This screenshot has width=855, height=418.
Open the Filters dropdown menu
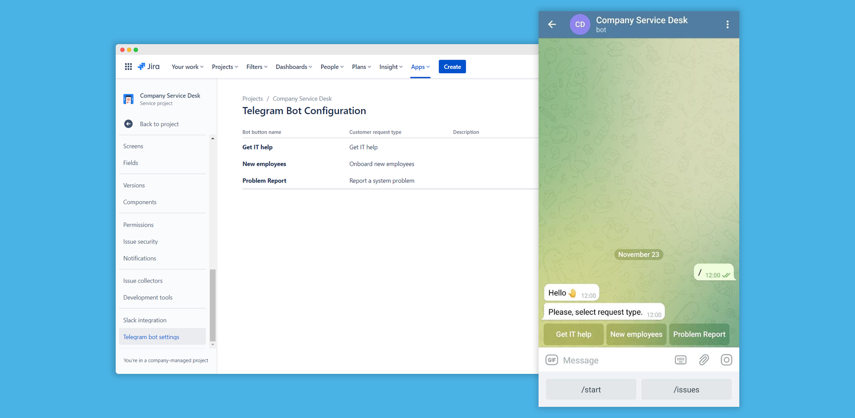click(x=256, y=67)
